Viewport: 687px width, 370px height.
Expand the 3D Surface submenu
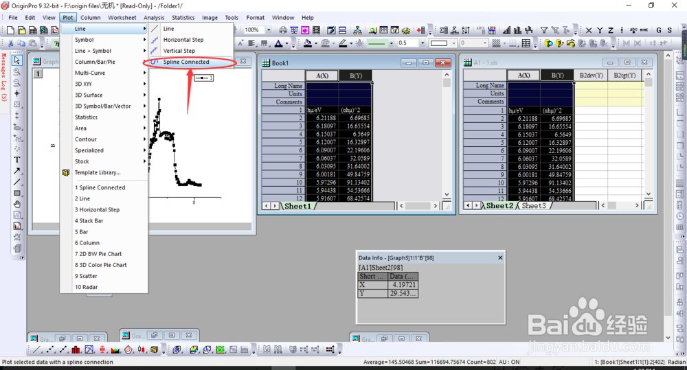104,95
